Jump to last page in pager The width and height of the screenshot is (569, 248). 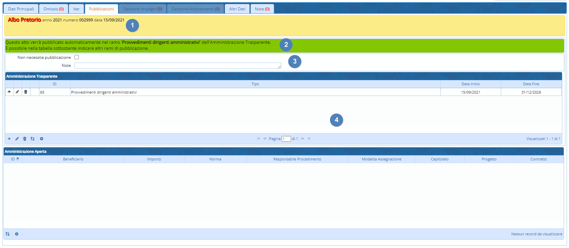pyautogui.click(x=309, y=139)
